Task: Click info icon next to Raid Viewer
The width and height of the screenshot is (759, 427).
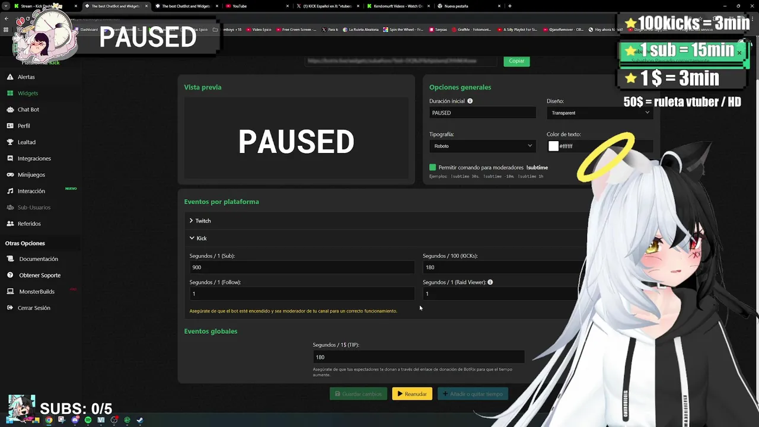Action: (x=490, y=282)
